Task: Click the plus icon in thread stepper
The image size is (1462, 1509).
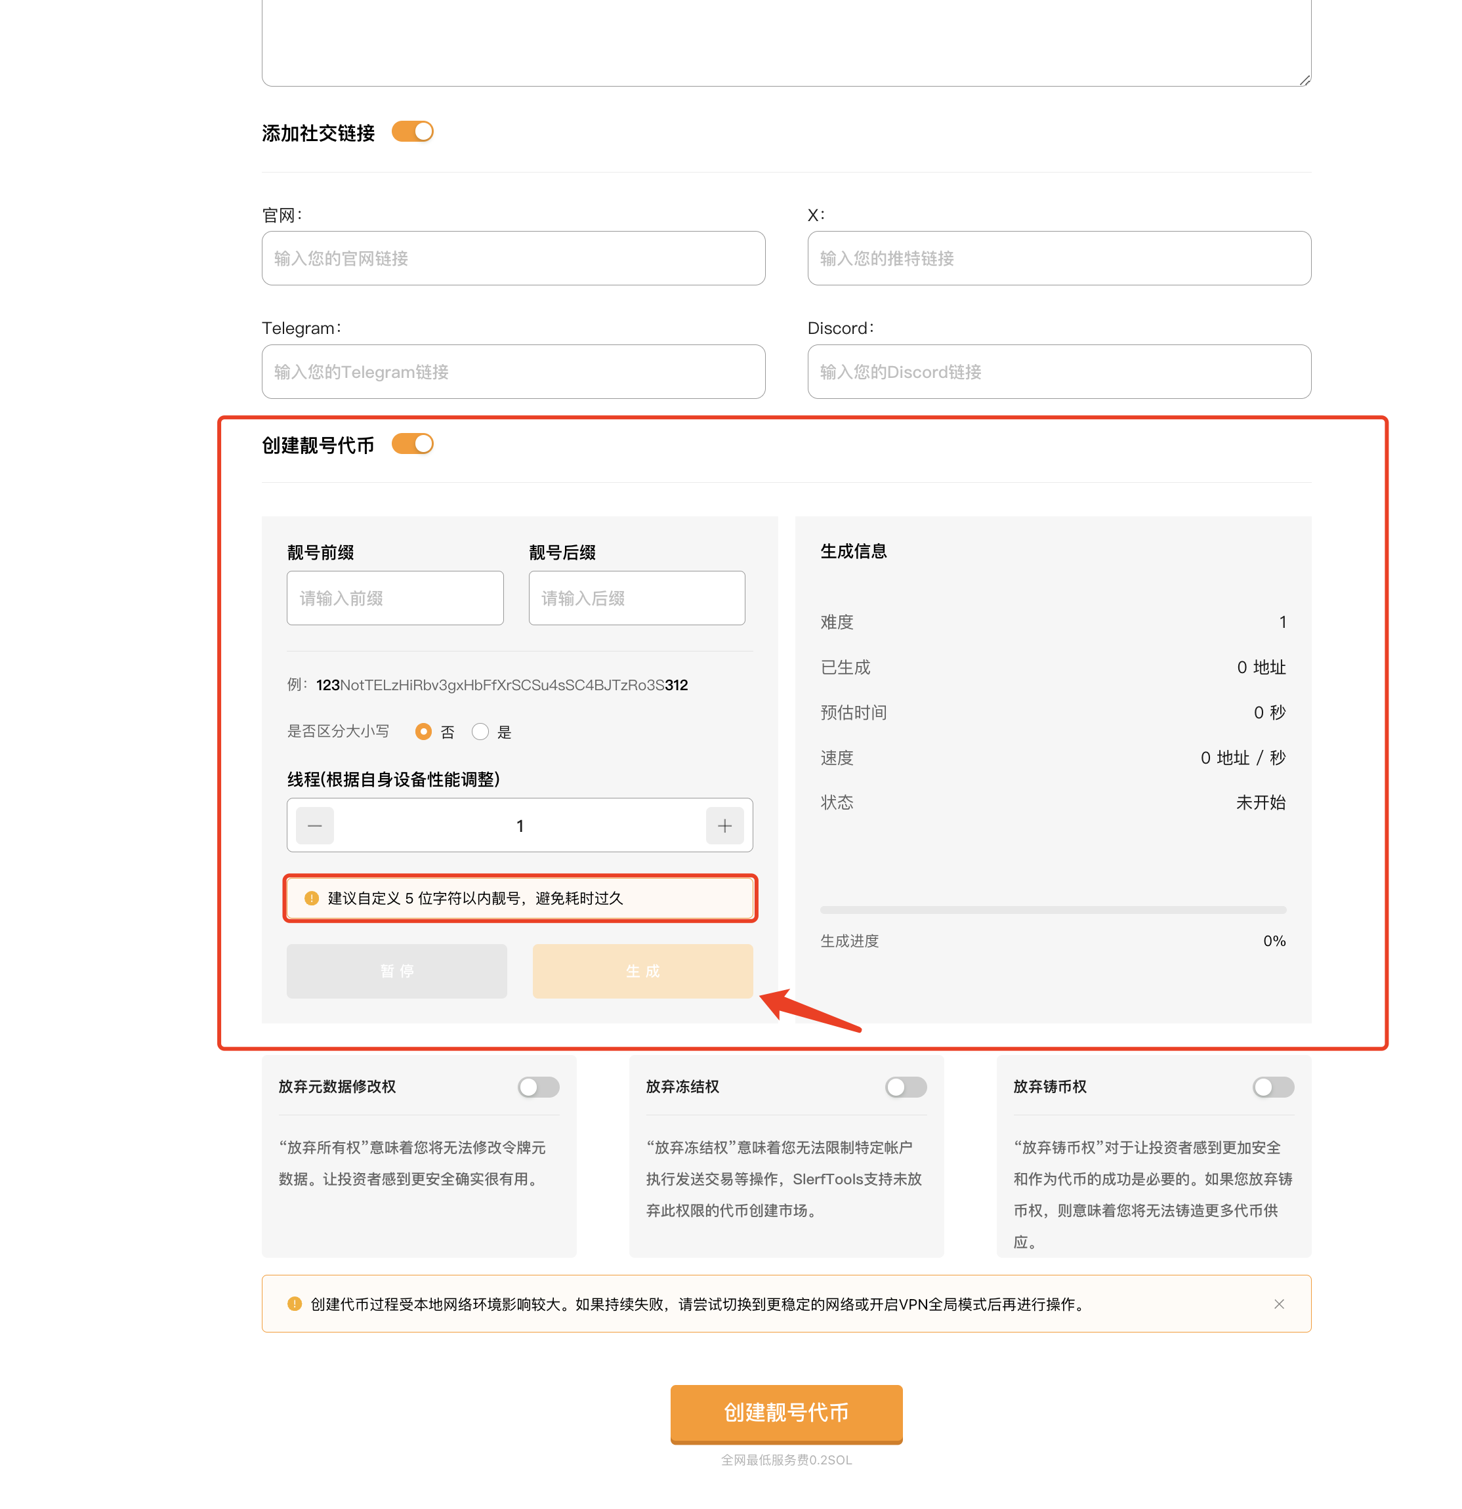Action: [x=724, y=825]
